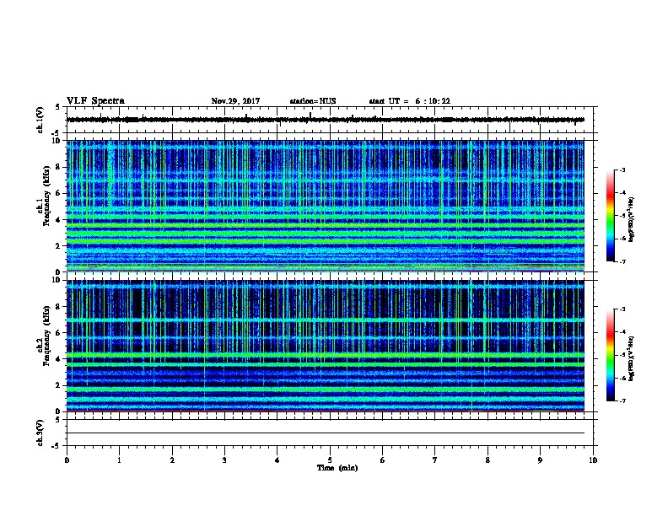Click time axis tick label "10"

point(593,460)
